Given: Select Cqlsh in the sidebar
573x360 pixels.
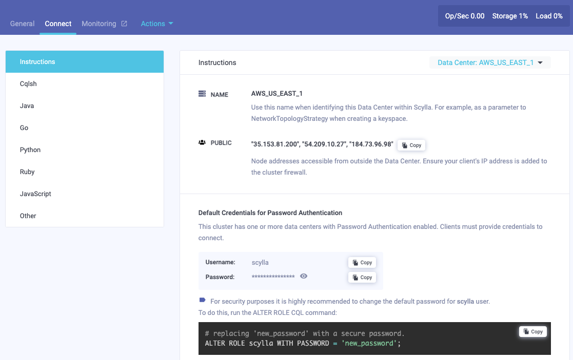Looking at the screenshot, I should point(85,84).
